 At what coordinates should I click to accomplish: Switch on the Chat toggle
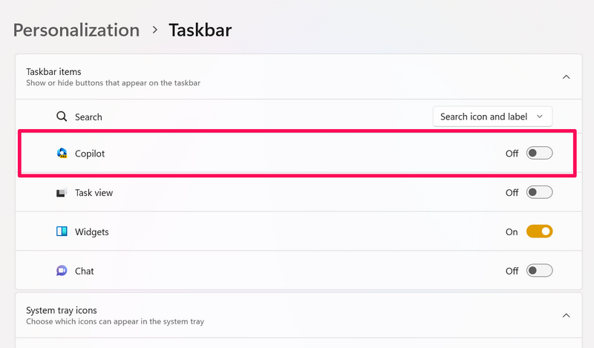click(539, 271)
